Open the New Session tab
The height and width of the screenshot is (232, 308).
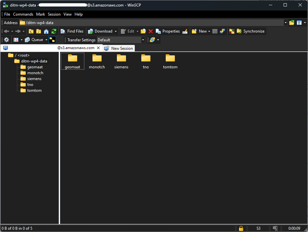119,48
